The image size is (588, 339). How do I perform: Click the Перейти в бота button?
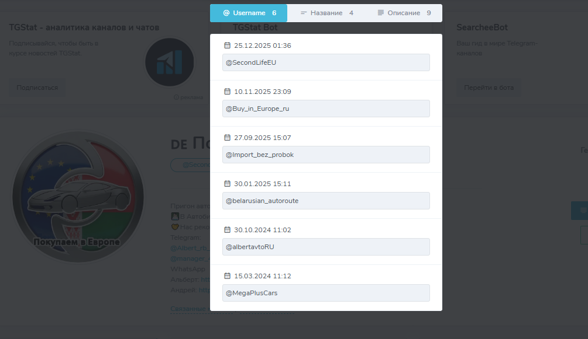click(x=489, y=88)
